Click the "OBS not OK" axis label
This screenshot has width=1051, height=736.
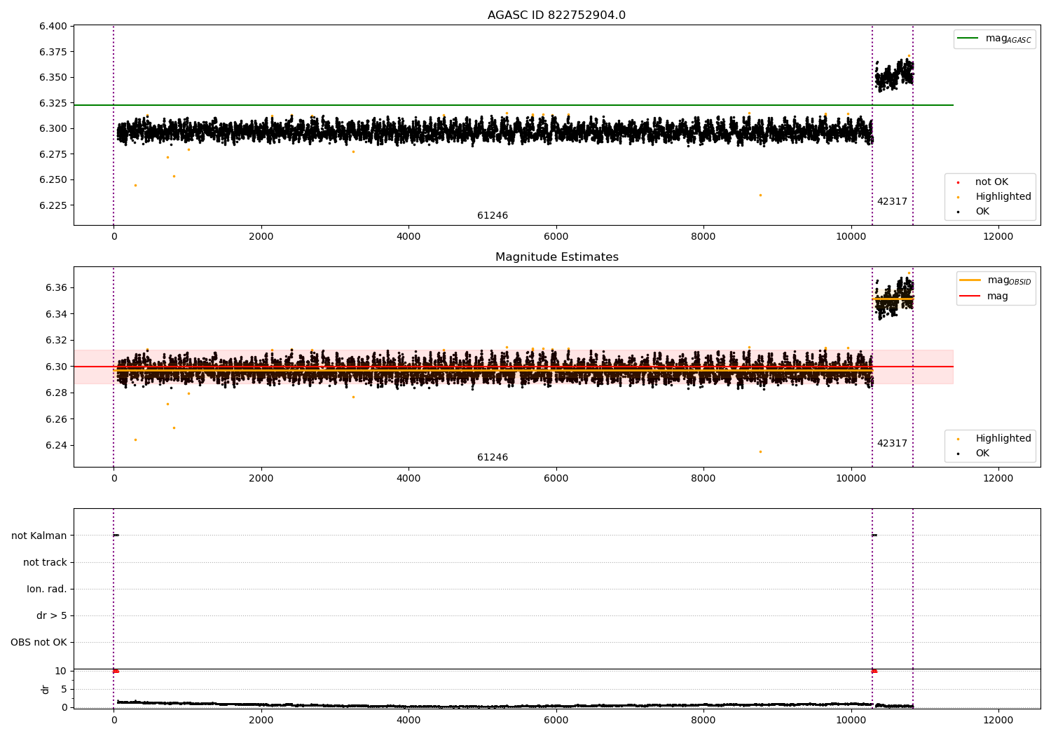click(x=39, y=643)
